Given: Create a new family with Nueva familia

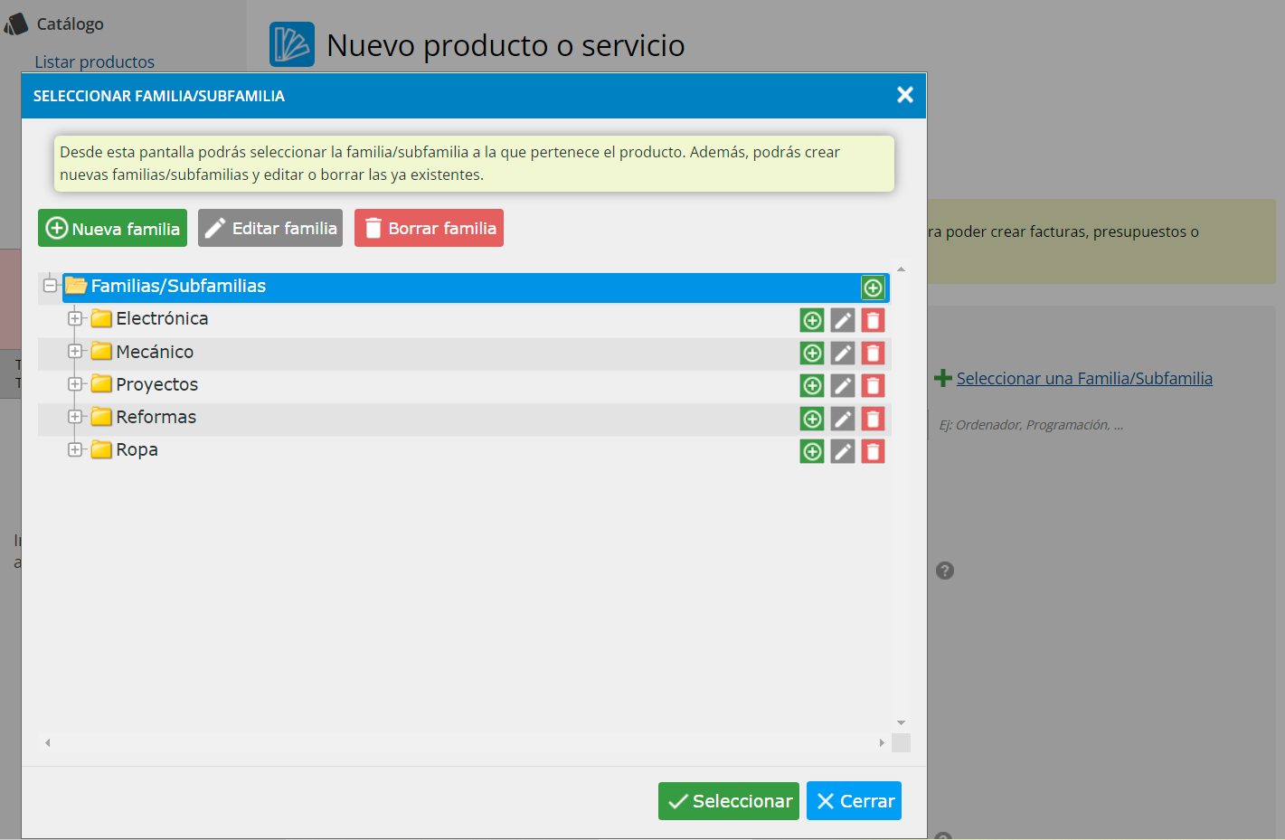Looking at the screenshot, I should tap(112, 228).
